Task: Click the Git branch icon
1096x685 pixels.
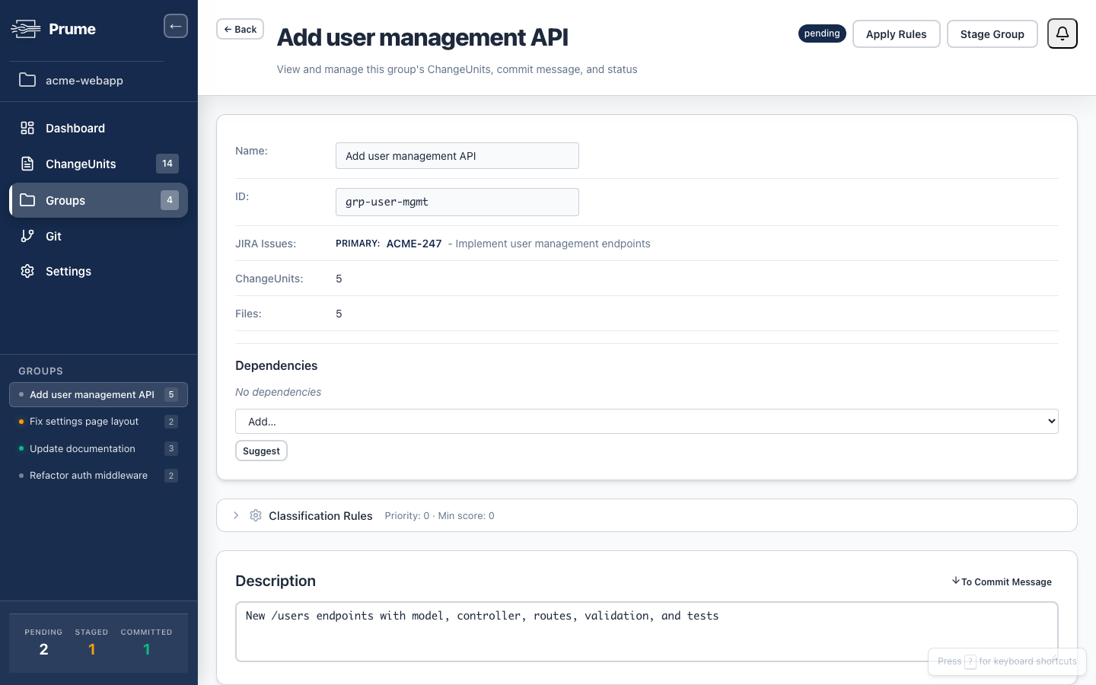Action: click(x=27, y=236)
